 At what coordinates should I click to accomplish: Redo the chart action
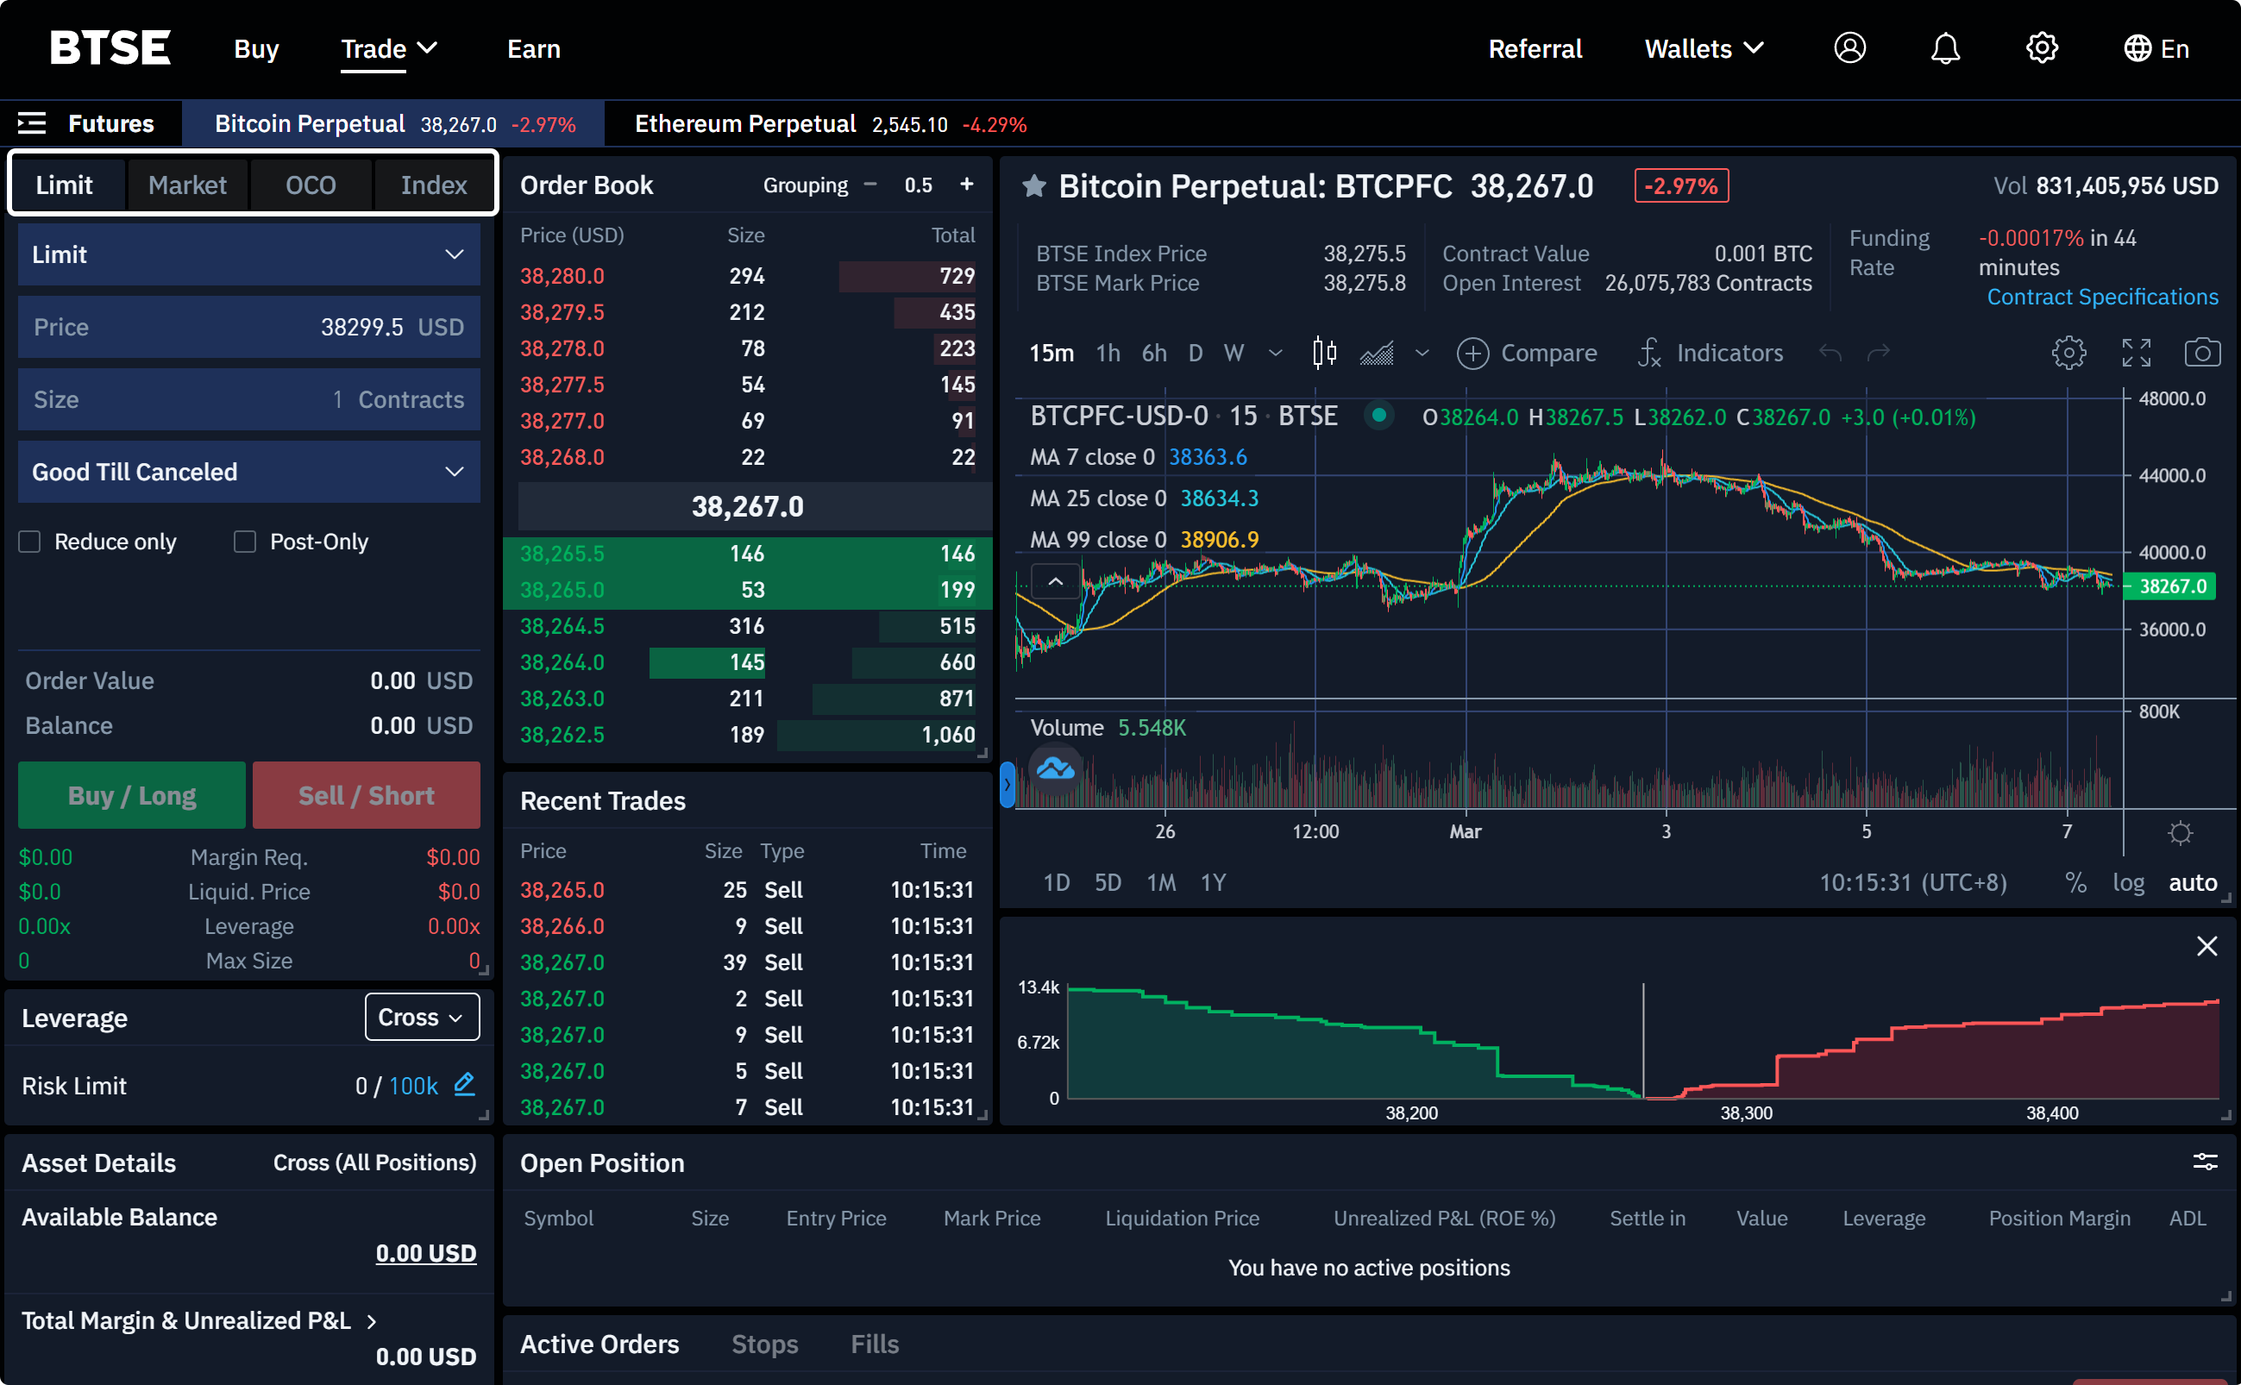[1878, 353]
